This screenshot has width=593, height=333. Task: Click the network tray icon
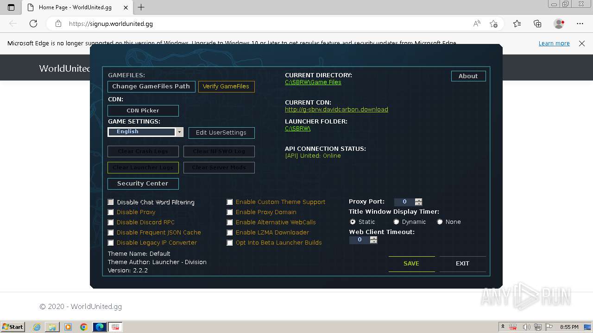tap(538, 327)
